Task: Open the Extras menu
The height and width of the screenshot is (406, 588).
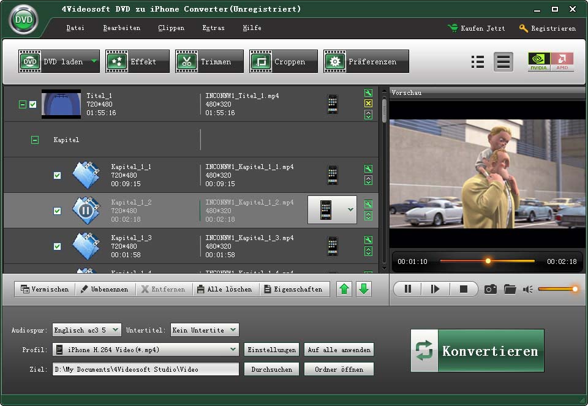Action: (x=213, y=28)
